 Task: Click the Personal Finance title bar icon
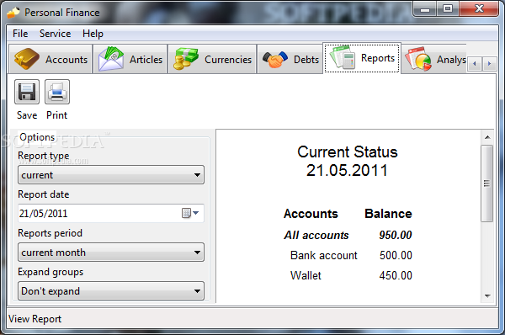point(13,13)
